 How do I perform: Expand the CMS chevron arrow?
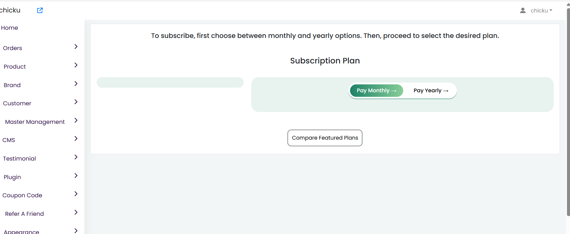(76, 138)
